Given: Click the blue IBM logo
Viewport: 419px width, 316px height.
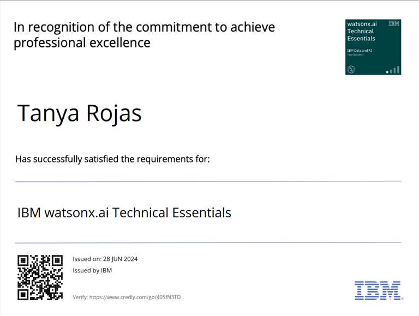Looking at the screenshot, I should [379, 290].
